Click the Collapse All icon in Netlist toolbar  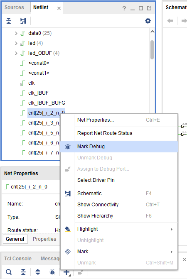tap(9, 21)
